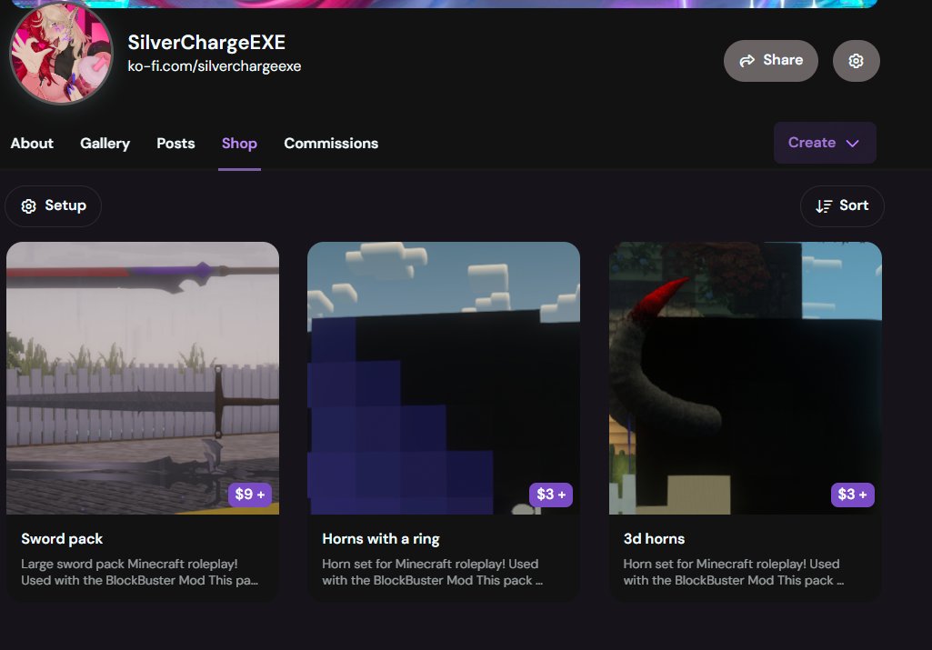Click the Share button
This screenshot has height=650, width=932.
pyautogui.click(x=770, y=61)
